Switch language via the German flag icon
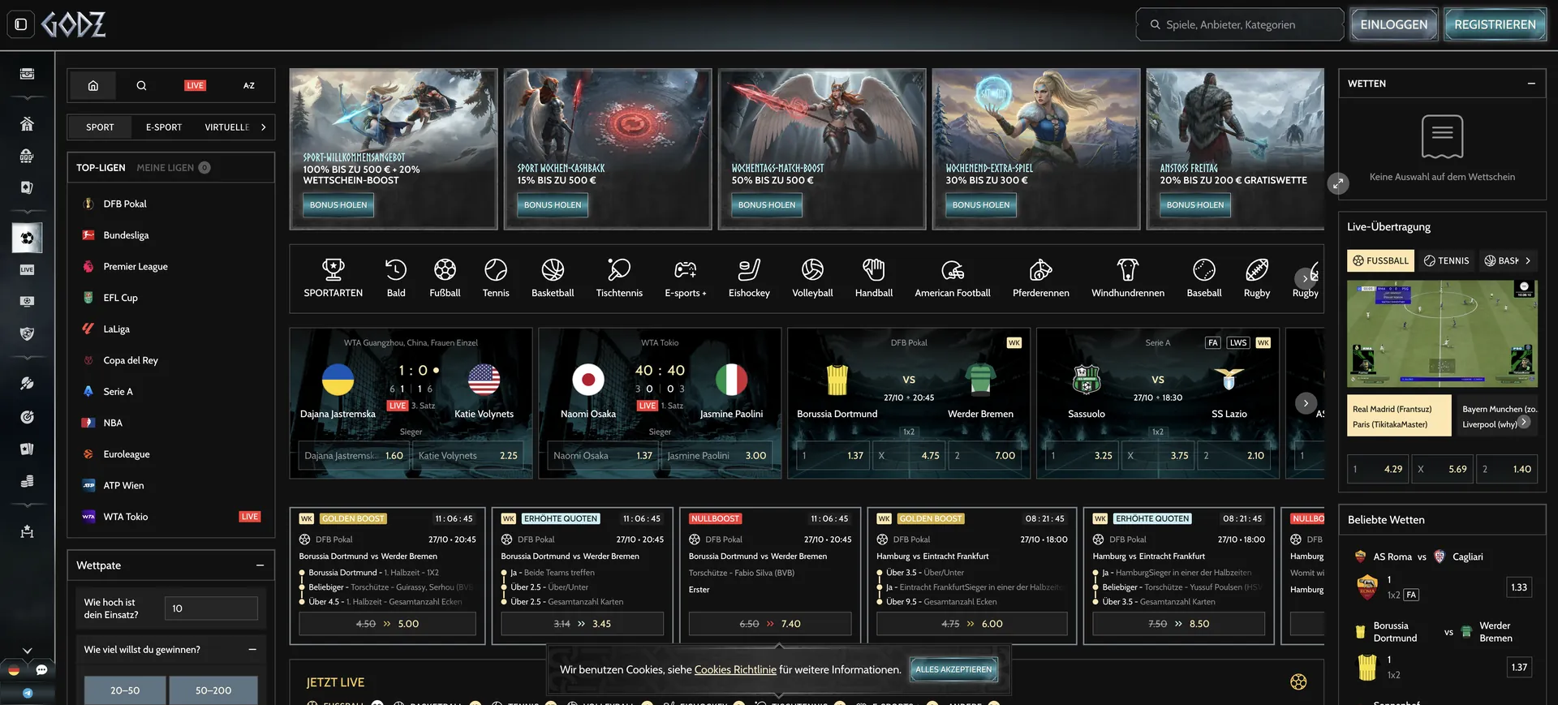 14,670
